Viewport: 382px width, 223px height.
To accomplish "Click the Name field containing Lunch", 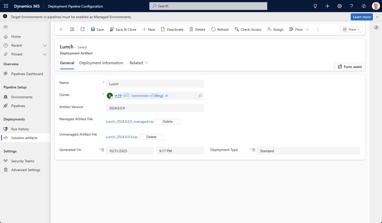I will (x=155, y=84).
